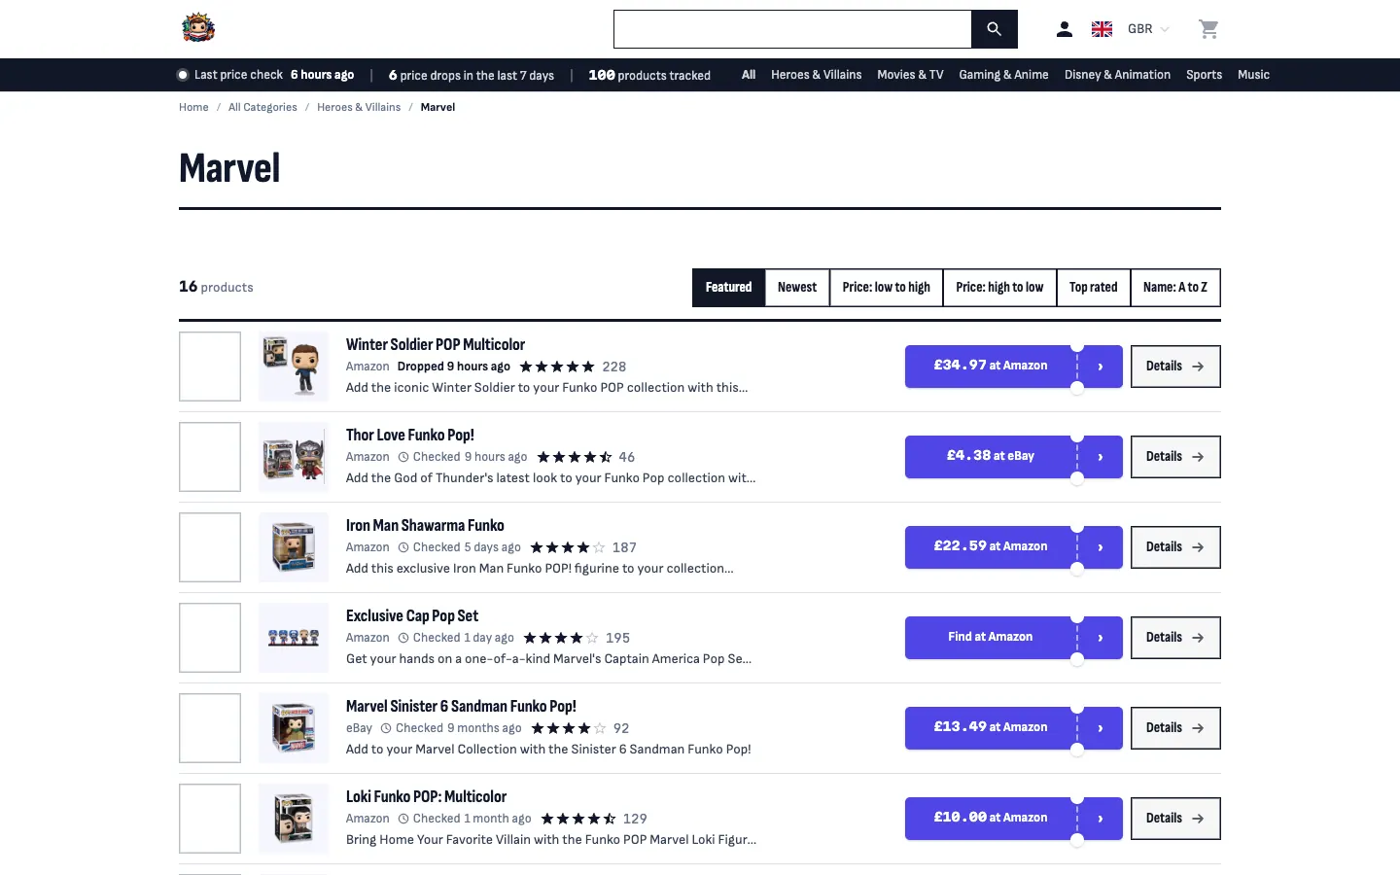Open Iron Man Shawarma thumbnail
Image resolution: width=1400 pixels, height=875 pixels.
pos(294,547)
